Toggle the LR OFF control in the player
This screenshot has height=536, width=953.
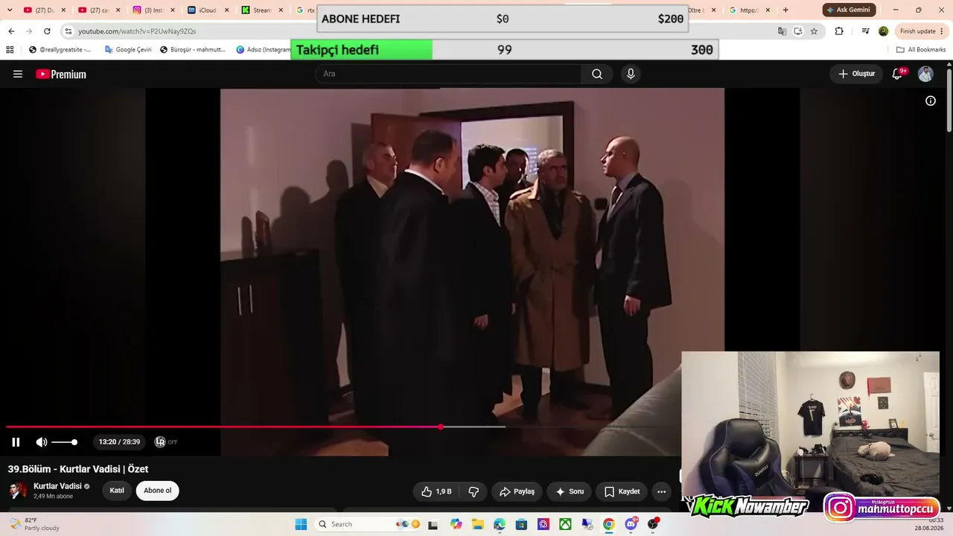(x=165, y=442)
